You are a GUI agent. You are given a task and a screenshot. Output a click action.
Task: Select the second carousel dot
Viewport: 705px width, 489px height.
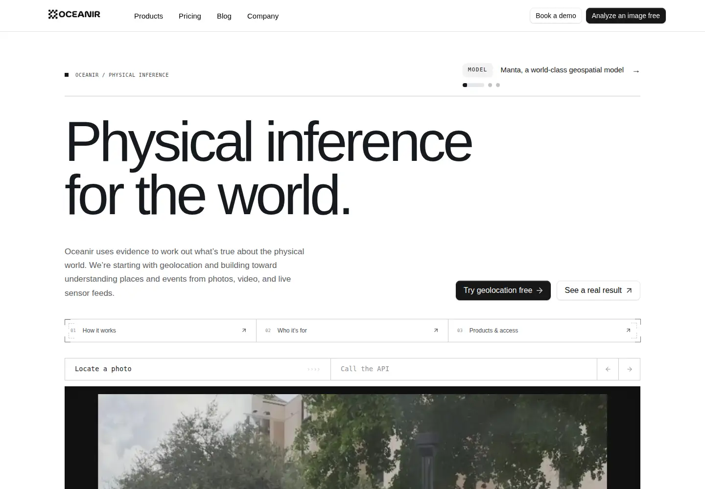[x=490, y=85]
